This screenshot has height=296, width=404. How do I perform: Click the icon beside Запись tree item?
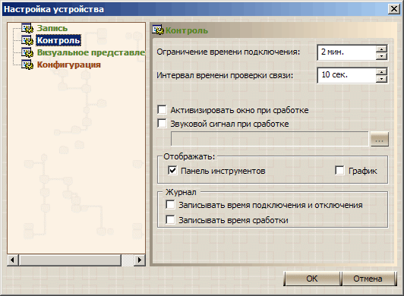[x=27, y=28]
